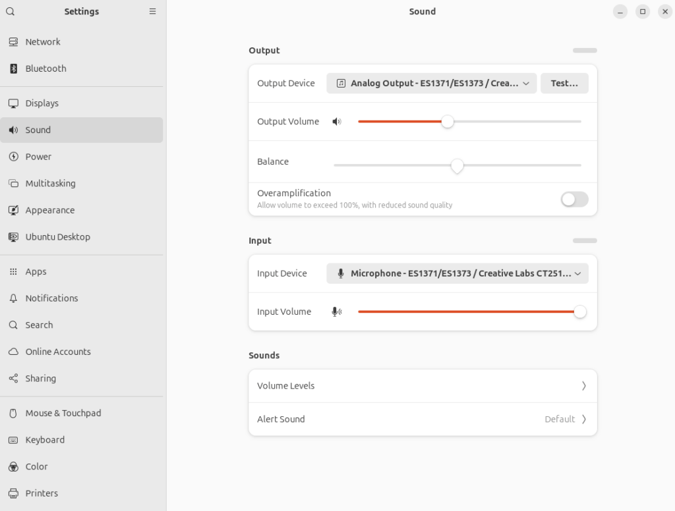Open the Output Device dropdown

[432, 84]
